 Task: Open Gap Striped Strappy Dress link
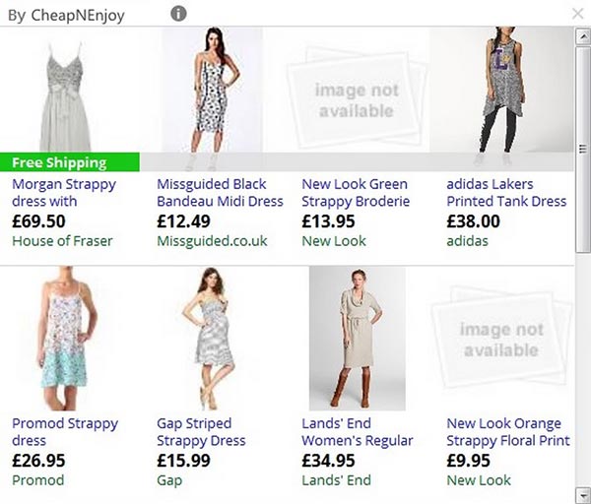click(x=201, y=432)
